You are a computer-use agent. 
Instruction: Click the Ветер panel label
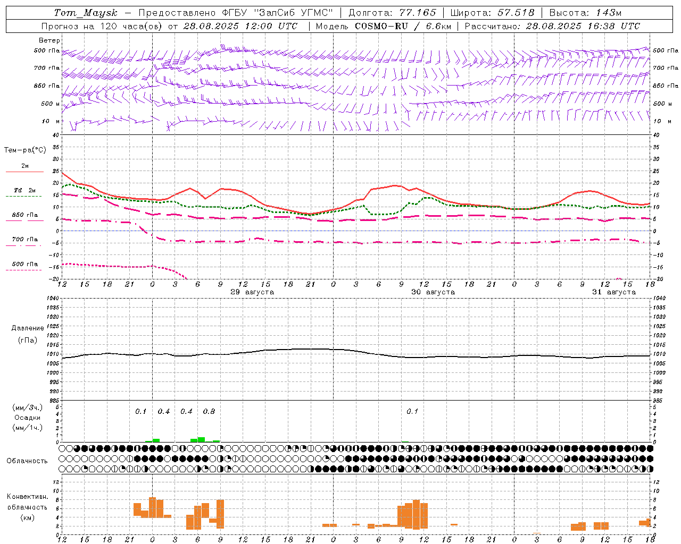click(49, 40)
